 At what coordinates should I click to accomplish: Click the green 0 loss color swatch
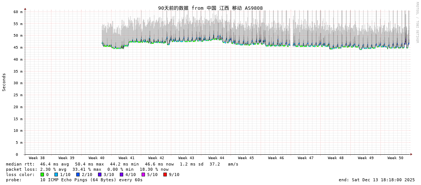click(x=42, y=175)
